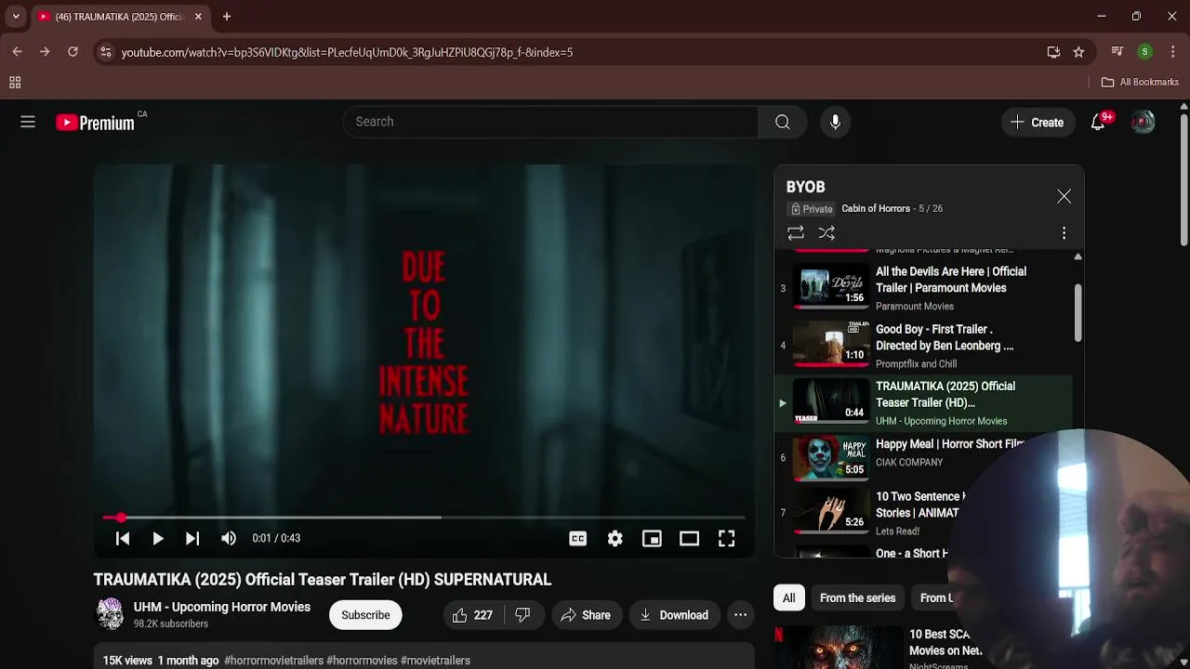Seek on the video progress bar
Viewport: 1190px width, 669px height.
pos(424,518)
